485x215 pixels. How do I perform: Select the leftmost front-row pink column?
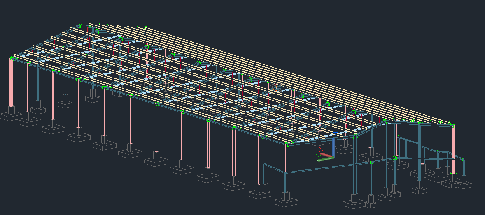(x=11, y=82)
